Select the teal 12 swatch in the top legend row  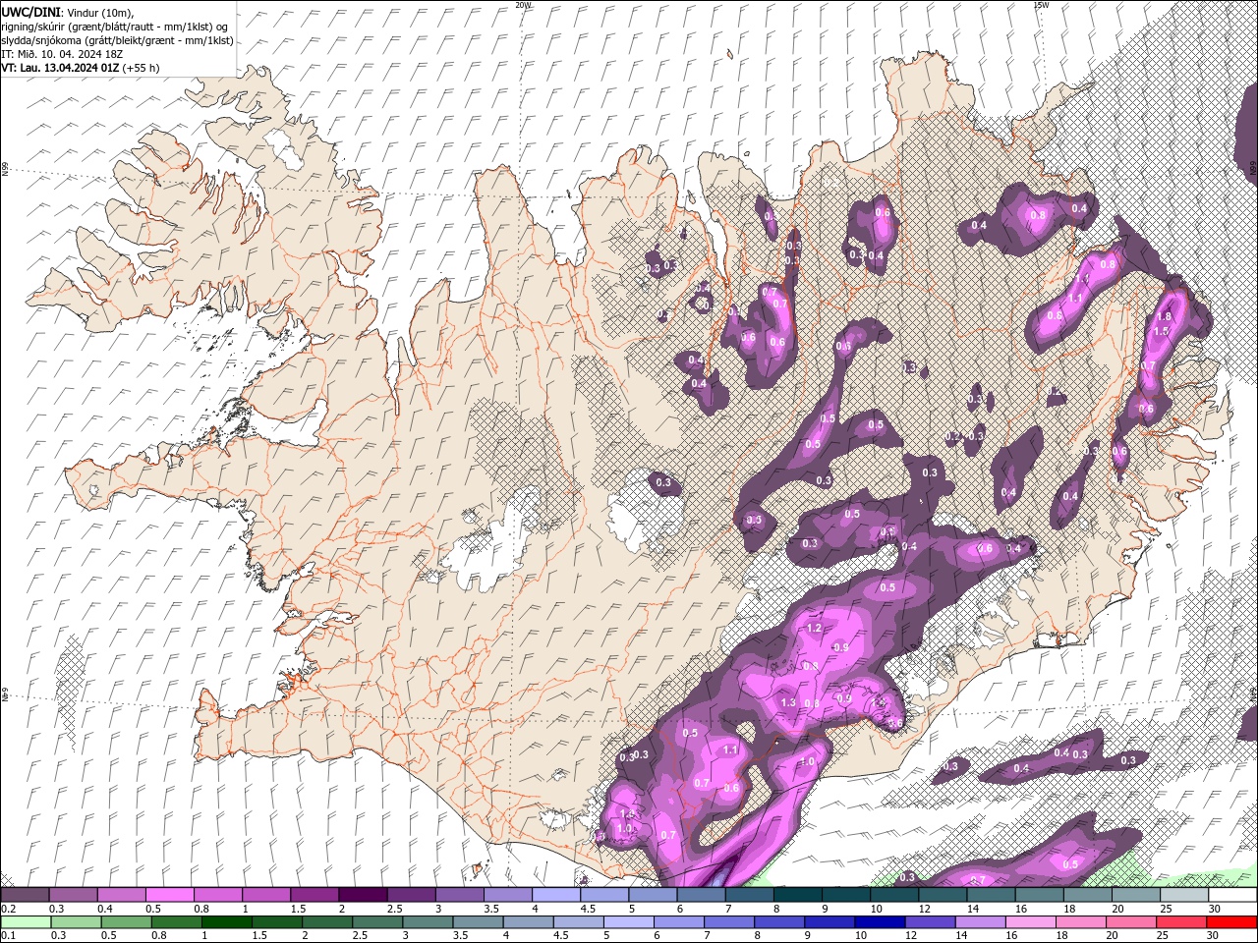(943, 895)
